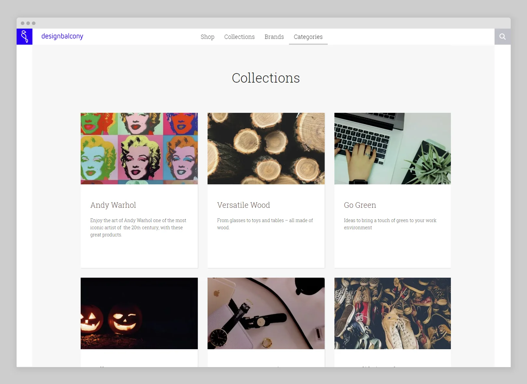Open the Go Green laptop thumbnail
Image resolution: width=527 pixels, height=384 pixels.
393,149
